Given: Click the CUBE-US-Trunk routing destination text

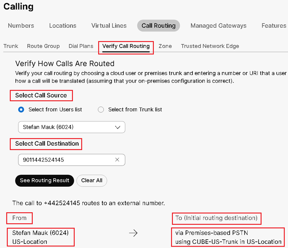Looking at the screenshot, I should click(x=228, y=242).
